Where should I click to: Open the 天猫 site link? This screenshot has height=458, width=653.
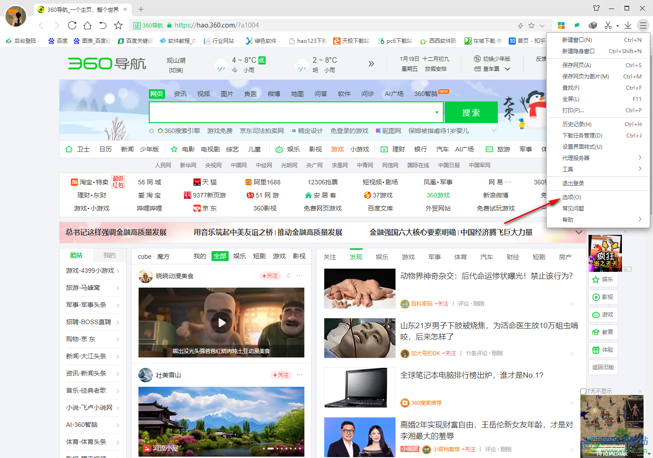click(205, 182)
